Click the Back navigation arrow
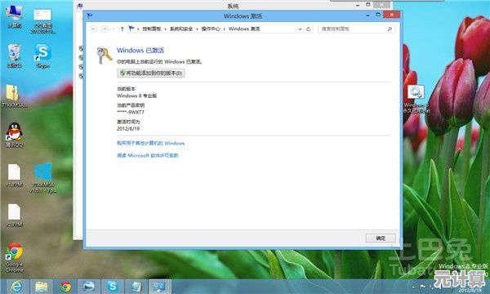 [93, 29]
